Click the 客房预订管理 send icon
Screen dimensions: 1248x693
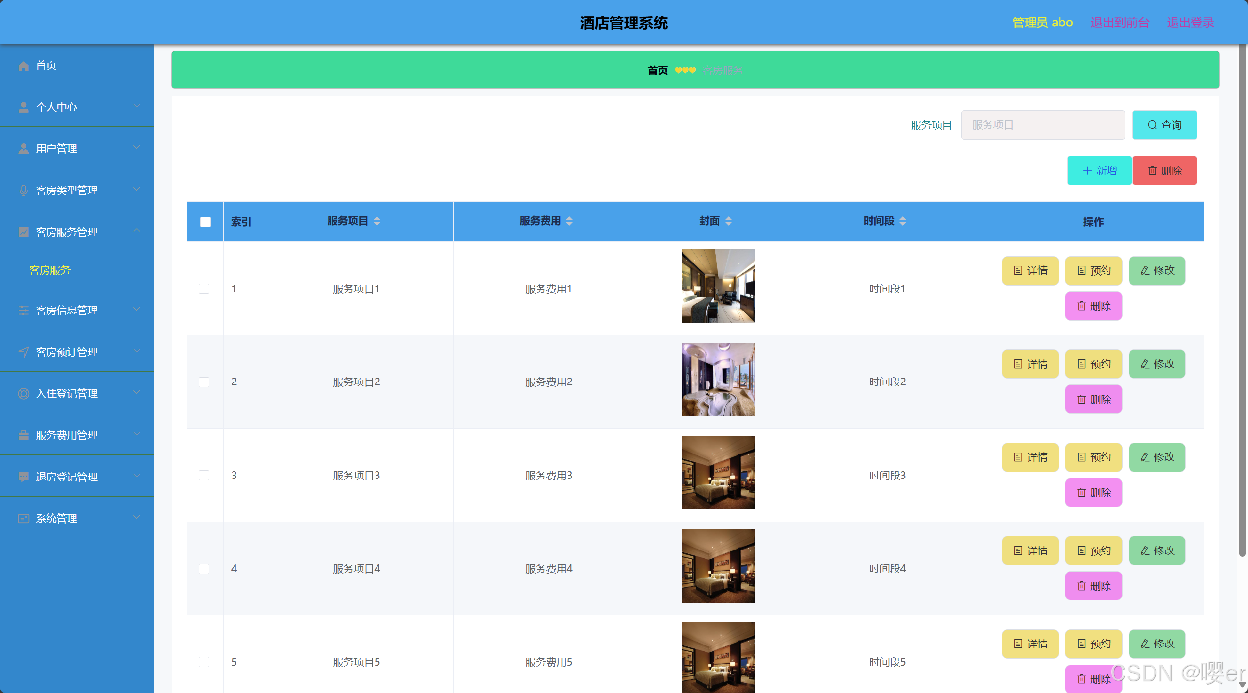click(x=23, y=351)
